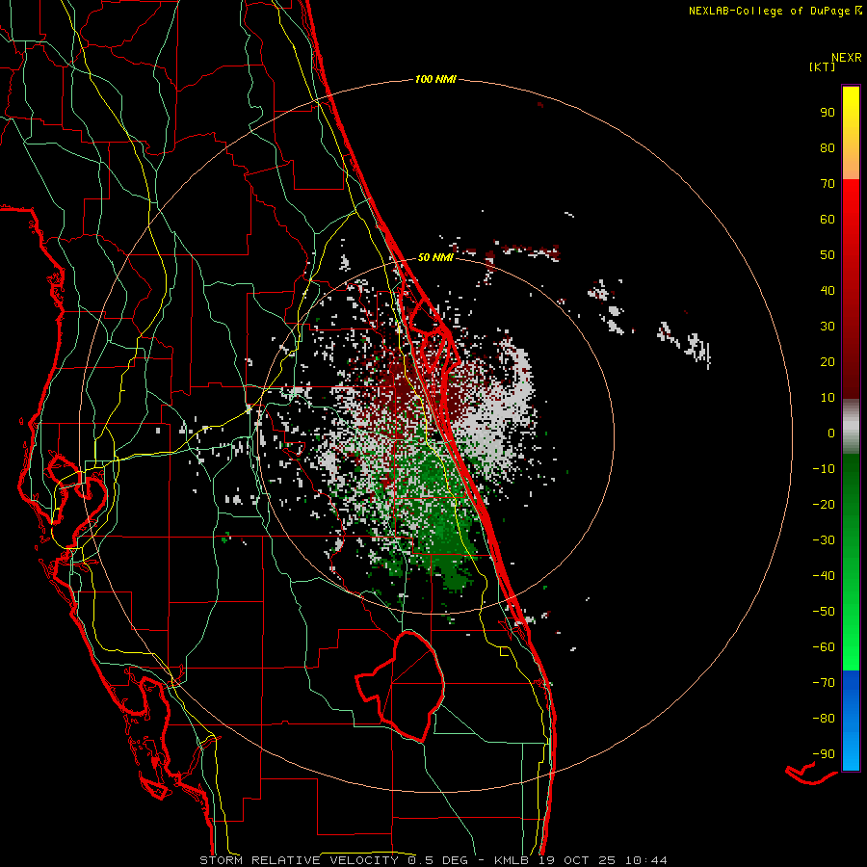Select the 30 knot scale label
Screen dimensions: 867x867
[x=828, y=327]
